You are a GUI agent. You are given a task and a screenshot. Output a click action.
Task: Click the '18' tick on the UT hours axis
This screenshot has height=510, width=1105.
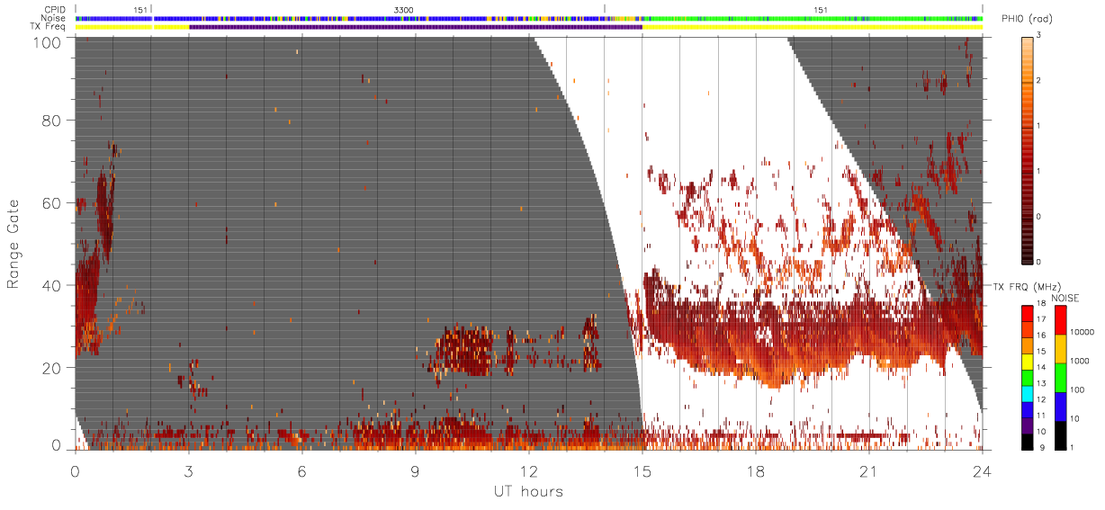point(755,470)
